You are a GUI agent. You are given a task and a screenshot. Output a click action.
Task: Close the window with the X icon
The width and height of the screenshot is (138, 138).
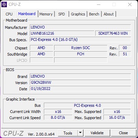[130, 4]
